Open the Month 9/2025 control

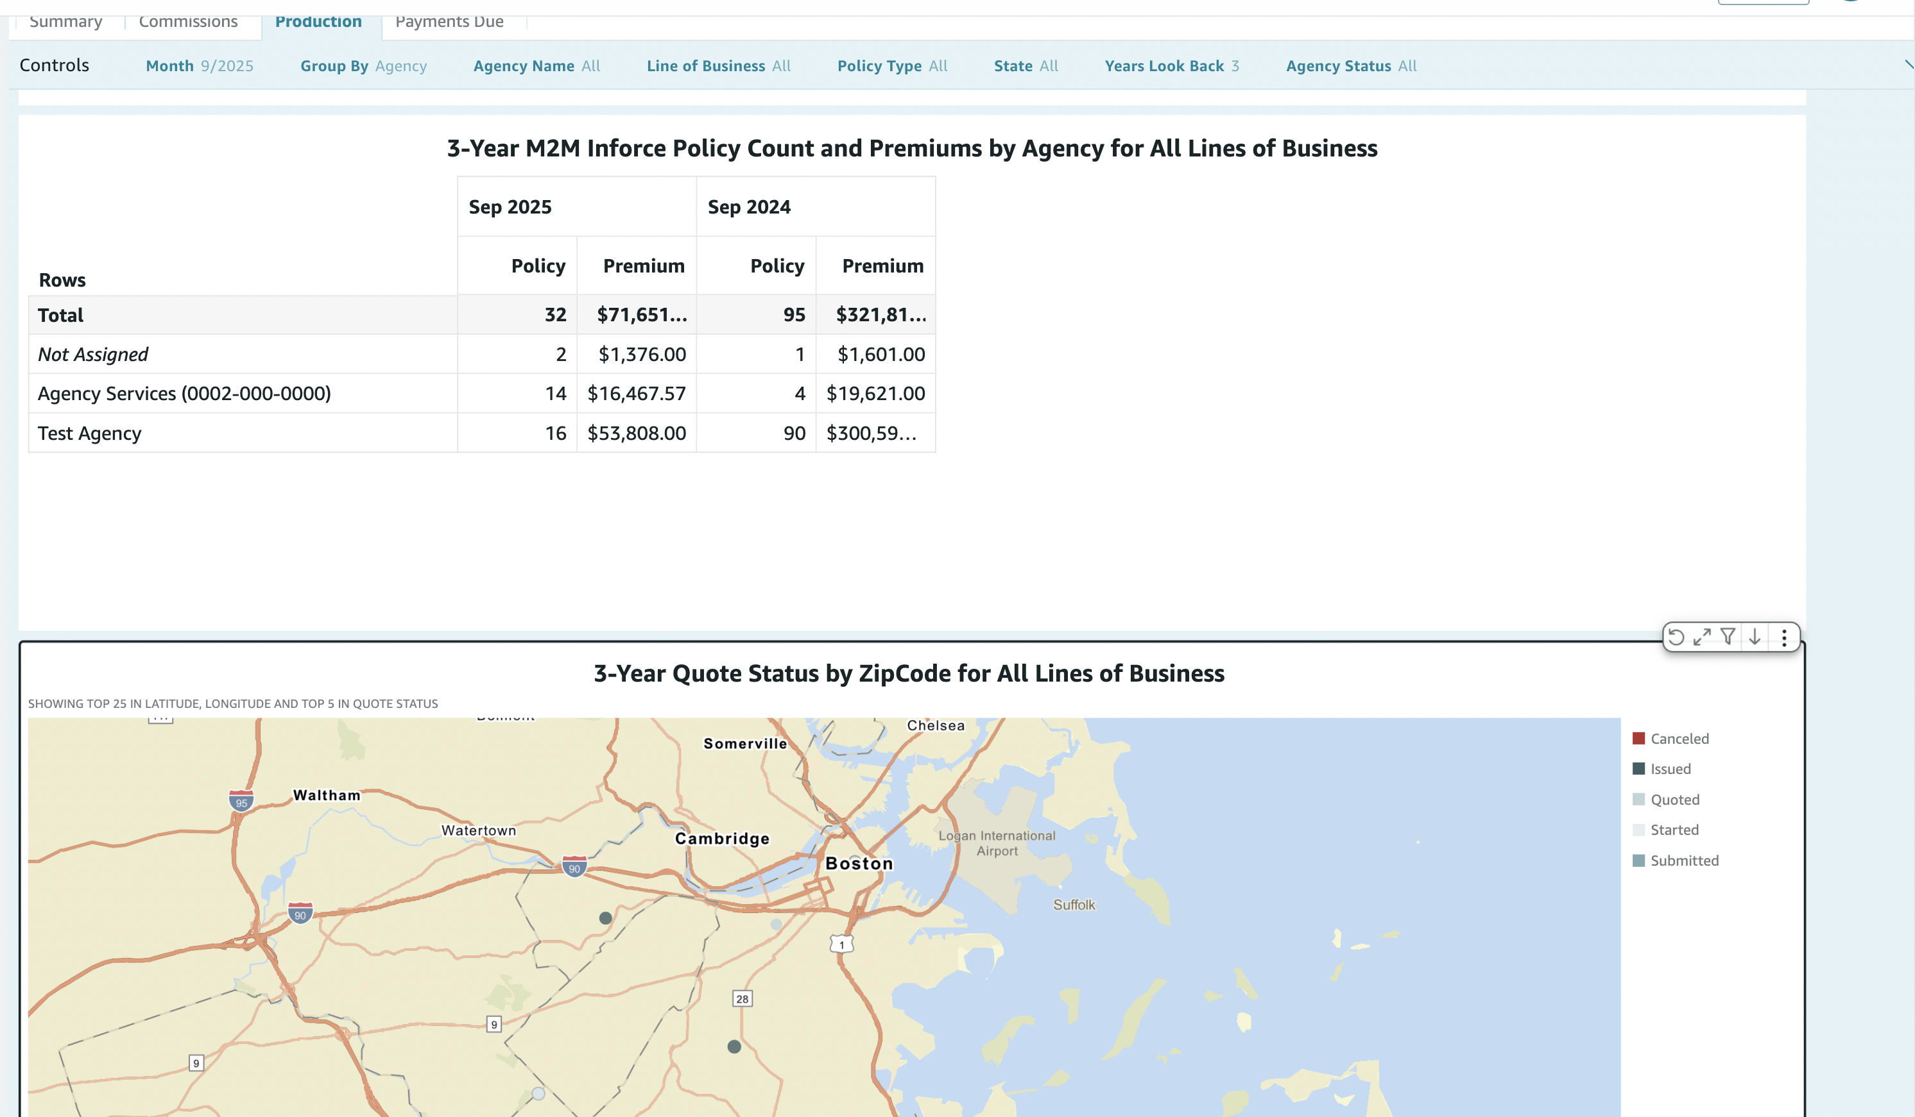[199, 66]
